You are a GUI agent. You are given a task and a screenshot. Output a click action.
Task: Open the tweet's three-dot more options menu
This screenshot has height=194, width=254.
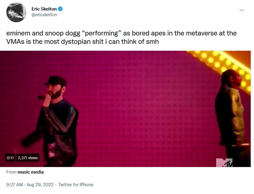[x=242, y=10]
